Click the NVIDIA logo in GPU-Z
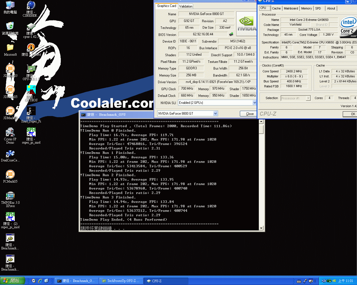Viewport: 357px width, 285px height. pos(246,24)
